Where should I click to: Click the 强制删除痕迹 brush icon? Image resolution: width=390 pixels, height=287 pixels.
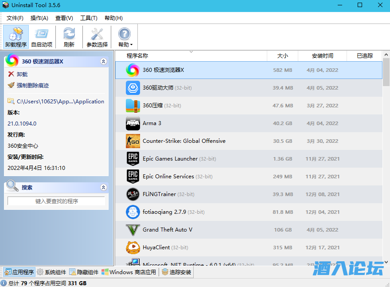[11, 84]
